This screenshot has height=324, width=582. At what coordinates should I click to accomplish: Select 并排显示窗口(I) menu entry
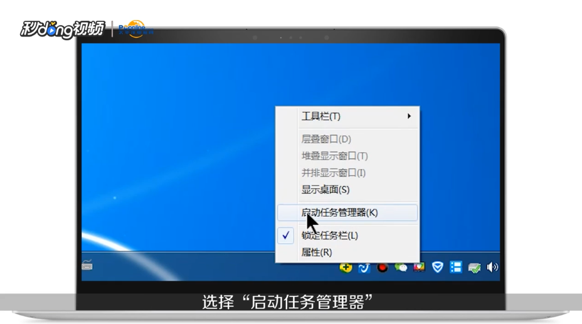click(347, 173)
